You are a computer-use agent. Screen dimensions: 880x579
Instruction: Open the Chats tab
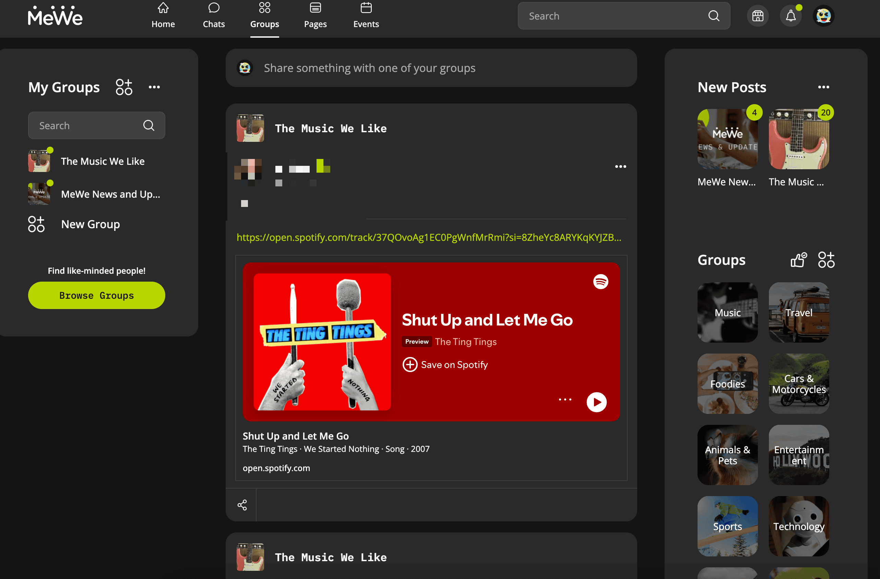click(x=214, y=16)
